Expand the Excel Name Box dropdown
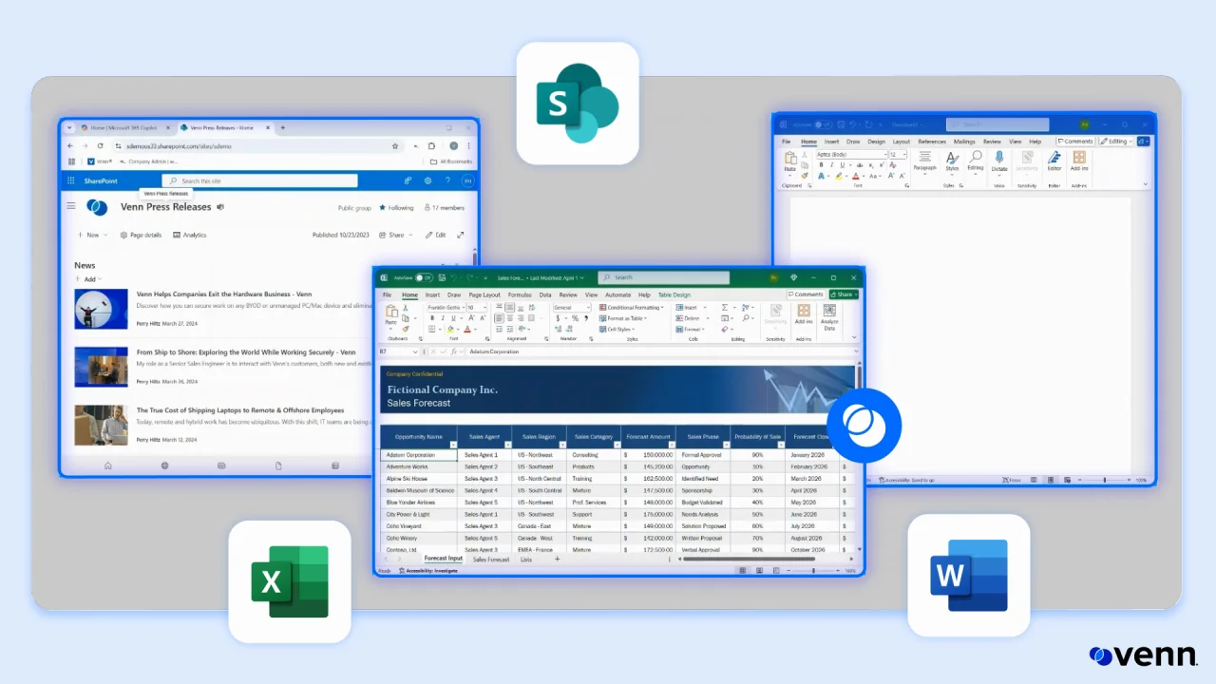The width and height of the screenshot is (1216, 684). tap(415, 351)
